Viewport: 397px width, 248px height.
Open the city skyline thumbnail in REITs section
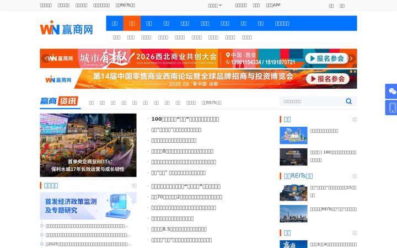(293, 214)
